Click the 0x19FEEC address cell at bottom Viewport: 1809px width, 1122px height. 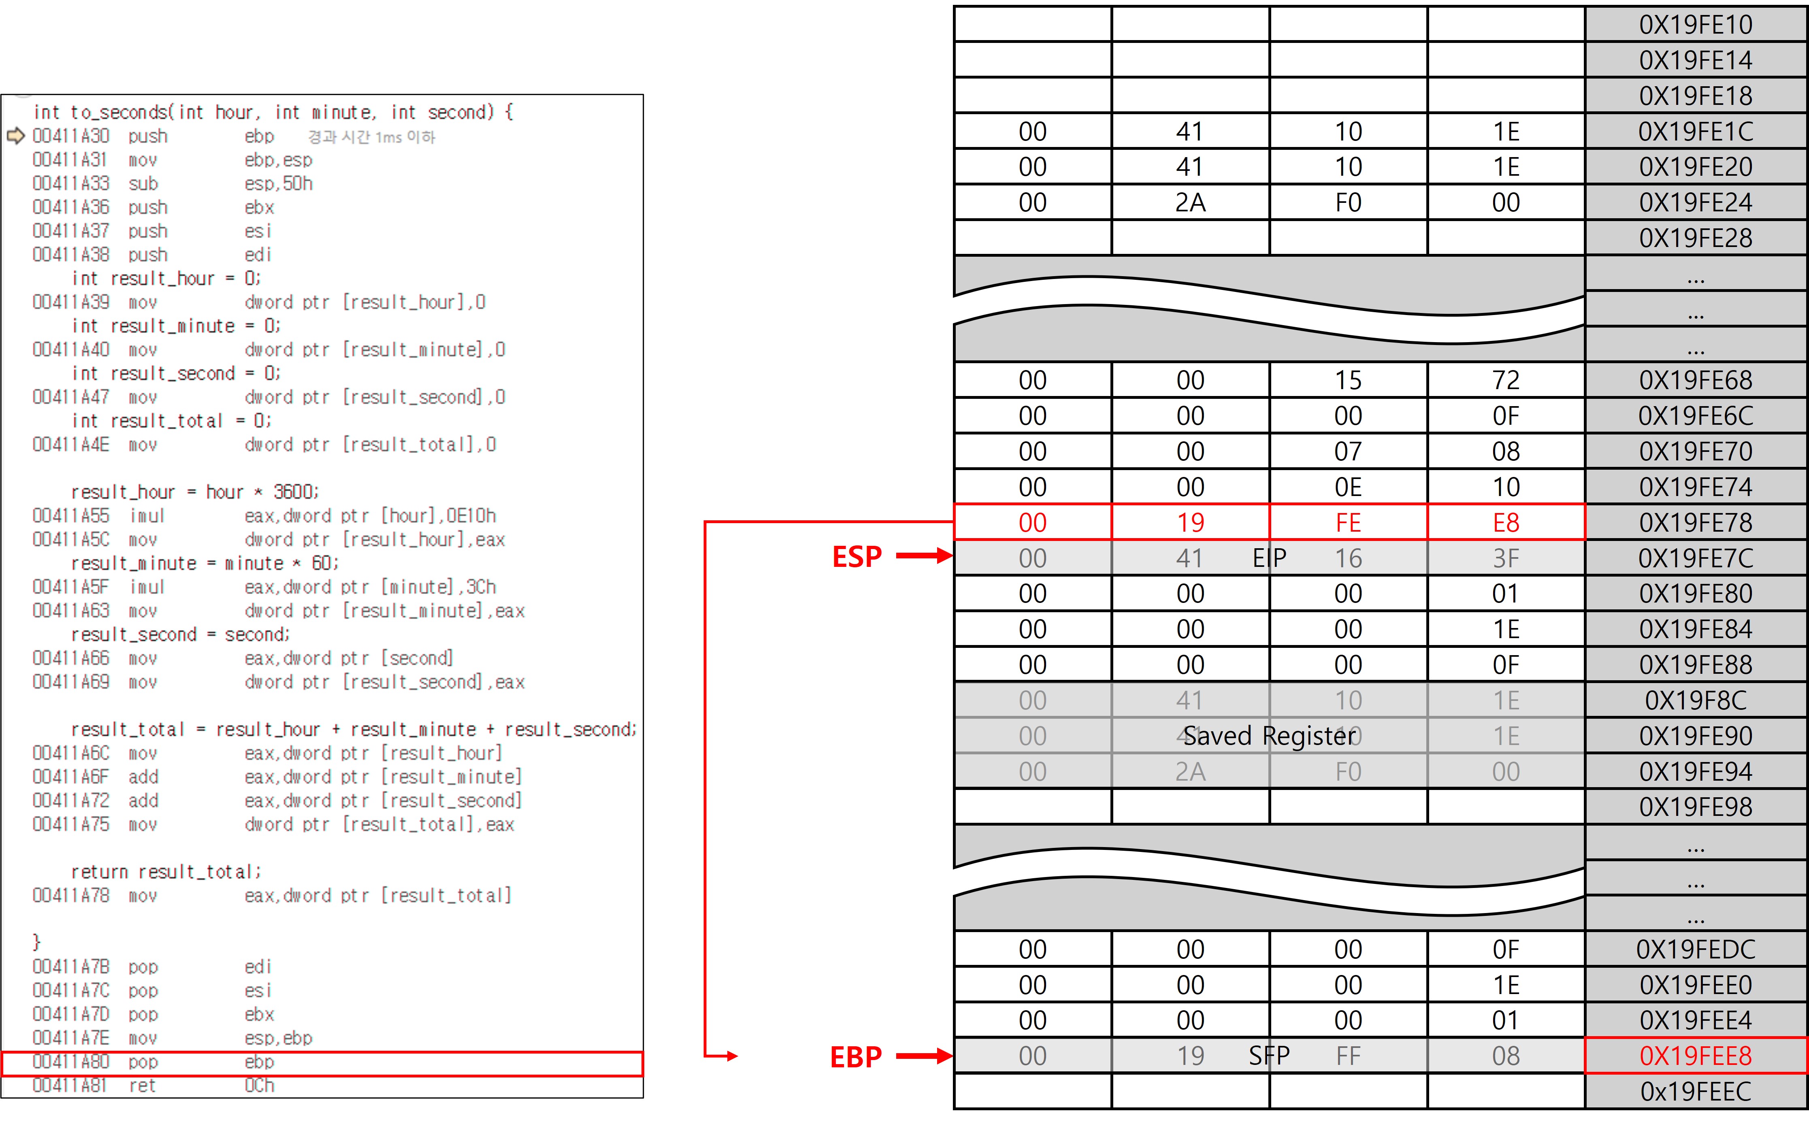pos(1695,1092)
